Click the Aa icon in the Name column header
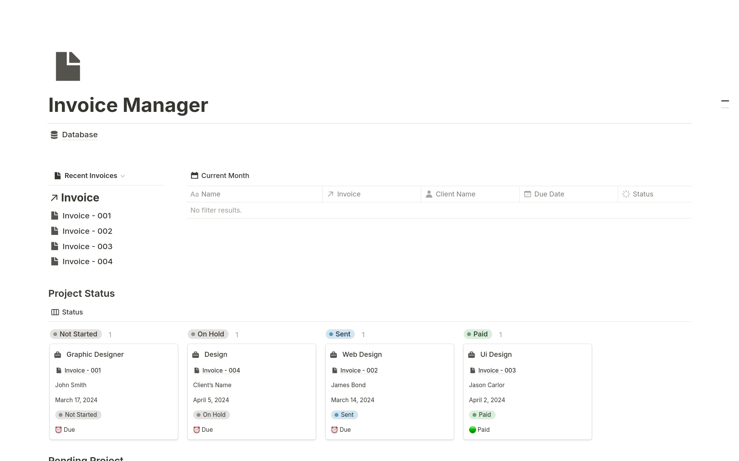The height and width of the screenshot is (461, 739). click(x=194, y=194)
